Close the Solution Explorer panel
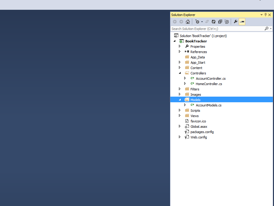The image size is (274, 206). (270, 15)
